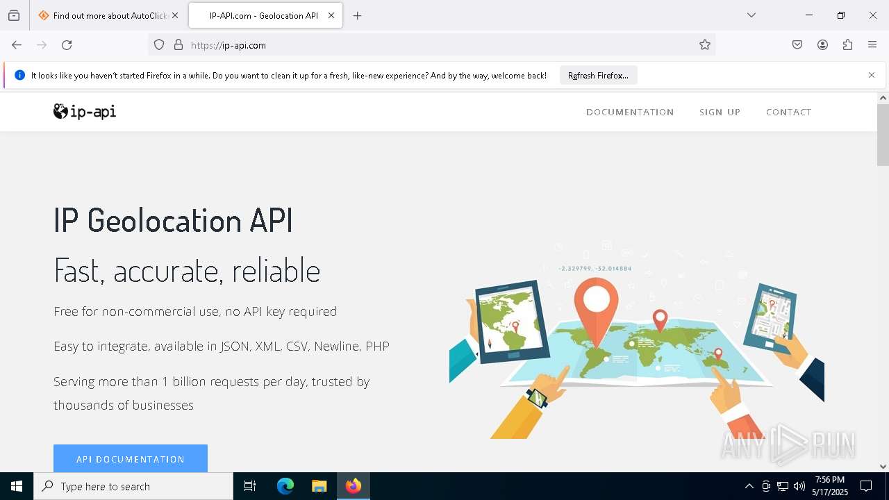
Task: Close the IP-API.com tab
Action: [x=331, y=15]
